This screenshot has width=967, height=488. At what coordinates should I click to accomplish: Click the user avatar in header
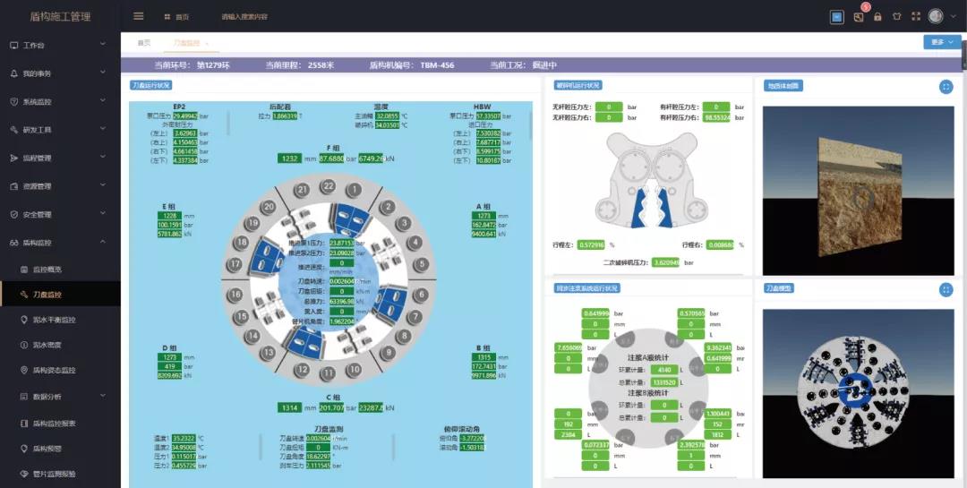[x=936, y=16]
